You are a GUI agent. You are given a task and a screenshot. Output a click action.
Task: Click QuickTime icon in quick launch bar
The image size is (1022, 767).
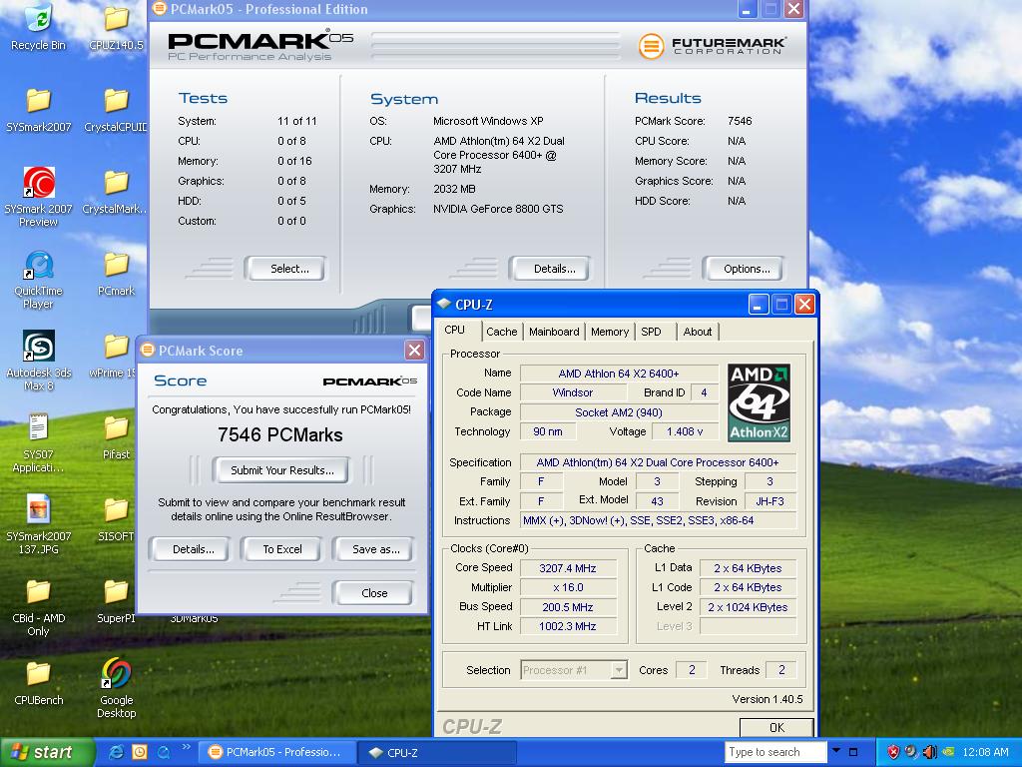(x=163, y=752)
